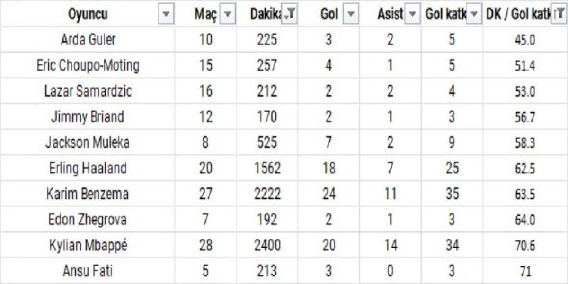Click the Ansu Fati name cell

click(88, 271)
